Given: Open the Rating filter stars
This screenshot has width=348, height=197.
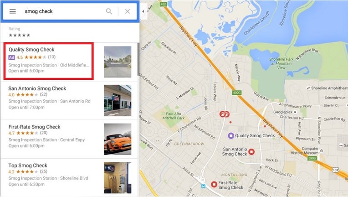Looking at the screenshot, I should point(19,35).
